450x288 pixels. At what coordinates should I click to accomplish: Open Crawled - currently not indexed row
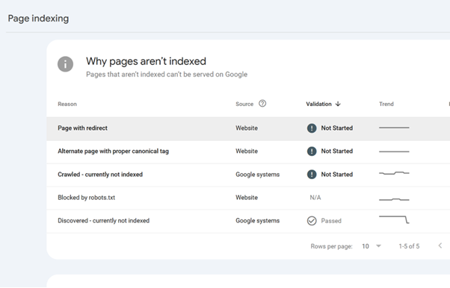[248, 175]
